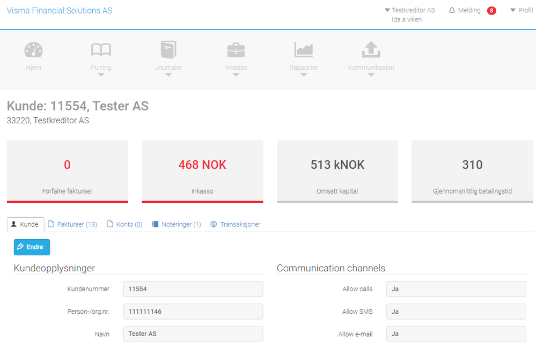Image resolution: width=536 pixels, height=355 pixels.
Task: Open the 513 kNOK Omsatt kapital card
Action: click(x=337, y=172)
